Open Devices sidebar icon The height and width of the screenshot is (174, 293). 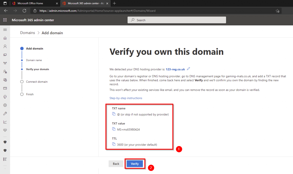5,55
